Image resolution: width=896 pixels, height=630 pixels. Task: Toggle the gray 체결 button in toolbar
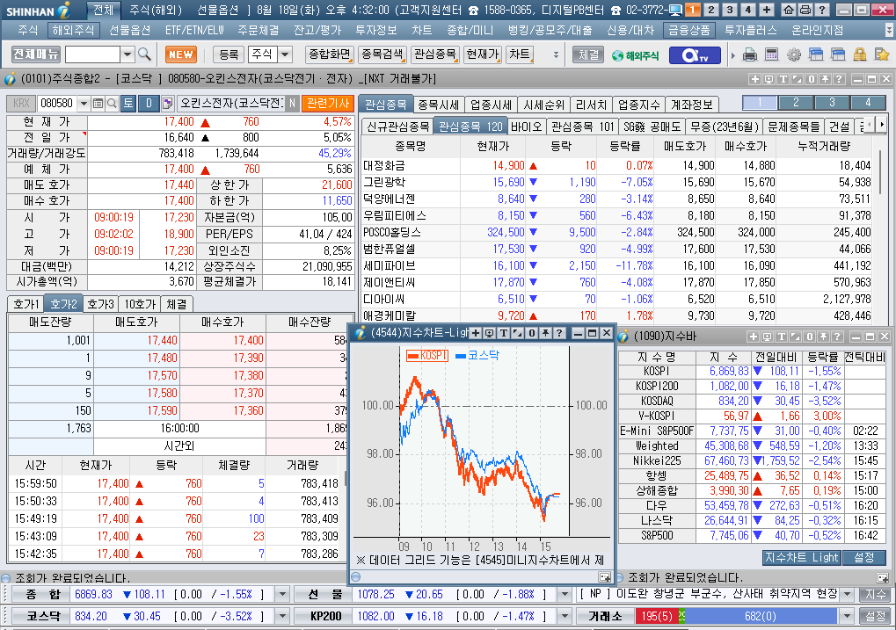(x=588, y=54)
